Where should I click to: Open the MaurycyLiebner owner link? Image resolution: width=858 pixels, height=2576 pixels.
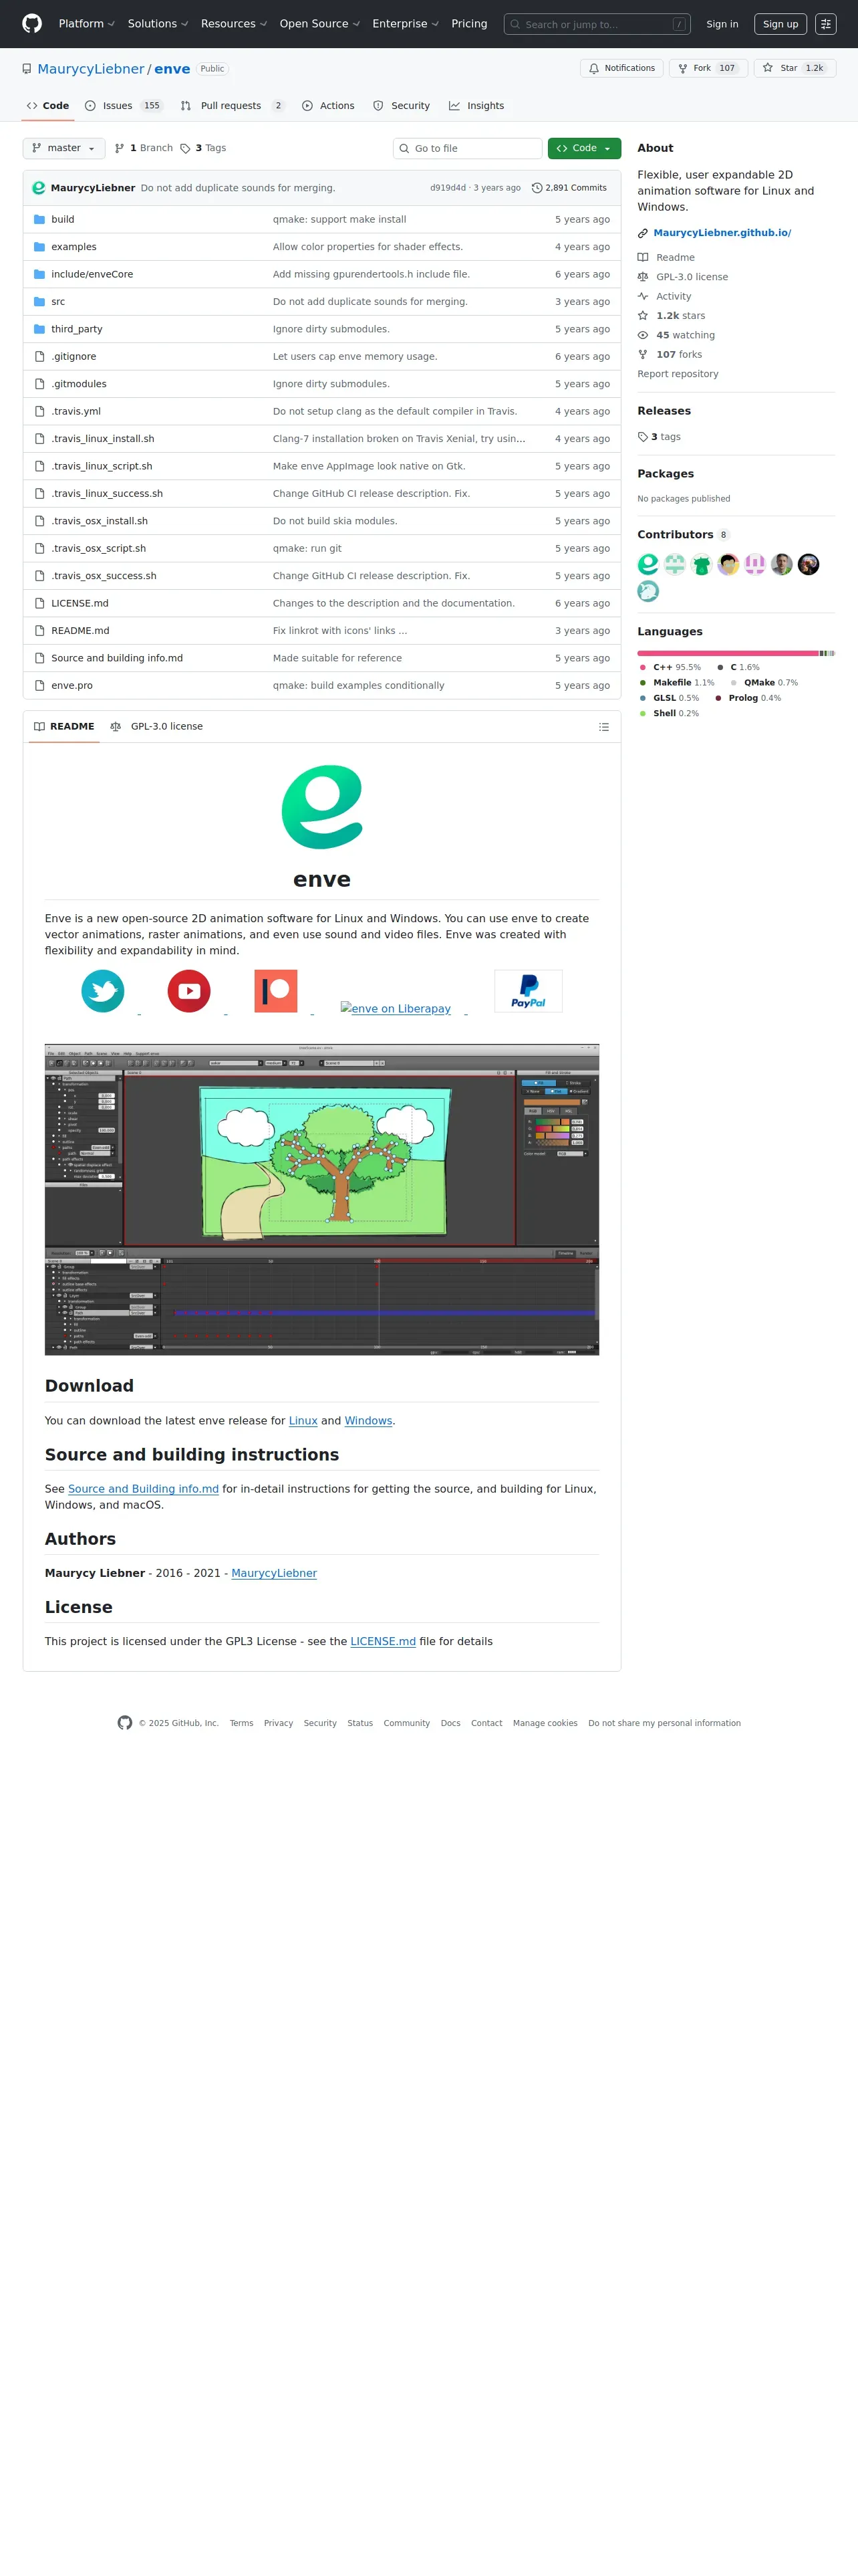91,69
